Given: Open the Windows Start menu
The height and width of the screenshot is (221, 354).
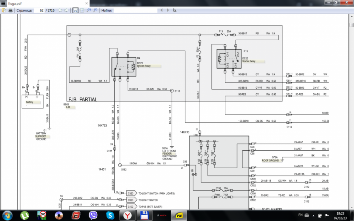Looking at the screenshot, I should pos(7,215).
